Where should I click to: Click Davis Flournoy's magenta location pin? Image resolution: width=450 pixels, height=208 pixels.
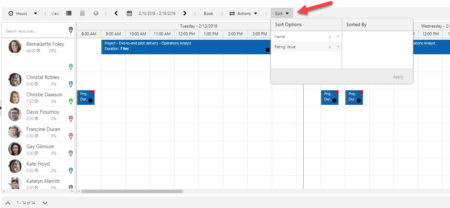71,118
